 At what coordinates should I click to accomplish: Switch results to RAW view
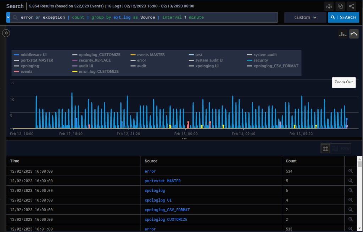pyautogui.click(x=345, y=148)
